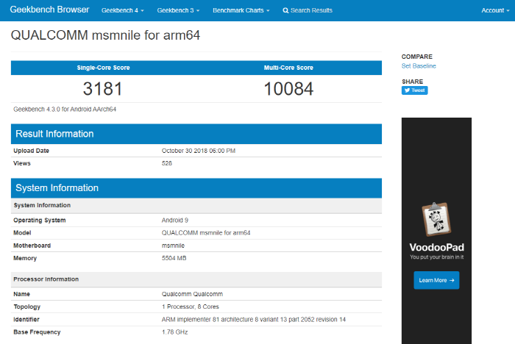Click the Topology label
Screen dimensions: 515x344
(27, 307)
